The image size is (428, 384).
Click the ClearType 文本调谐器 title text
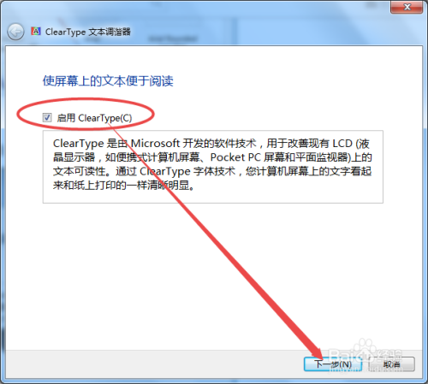point(88,32)
